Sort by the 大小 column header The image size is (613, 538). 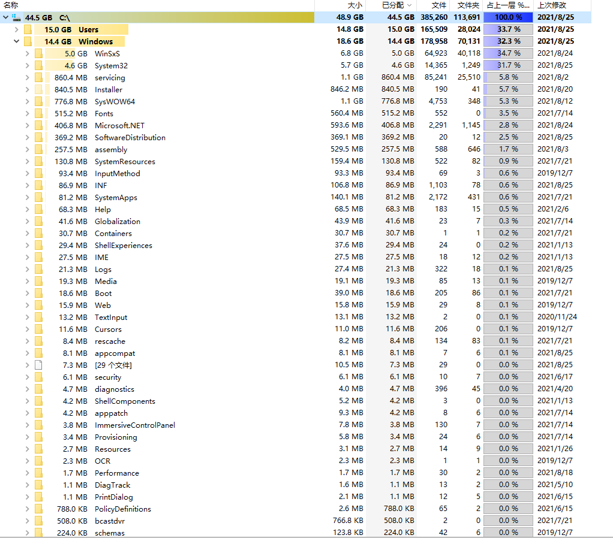tap(355, 5)
